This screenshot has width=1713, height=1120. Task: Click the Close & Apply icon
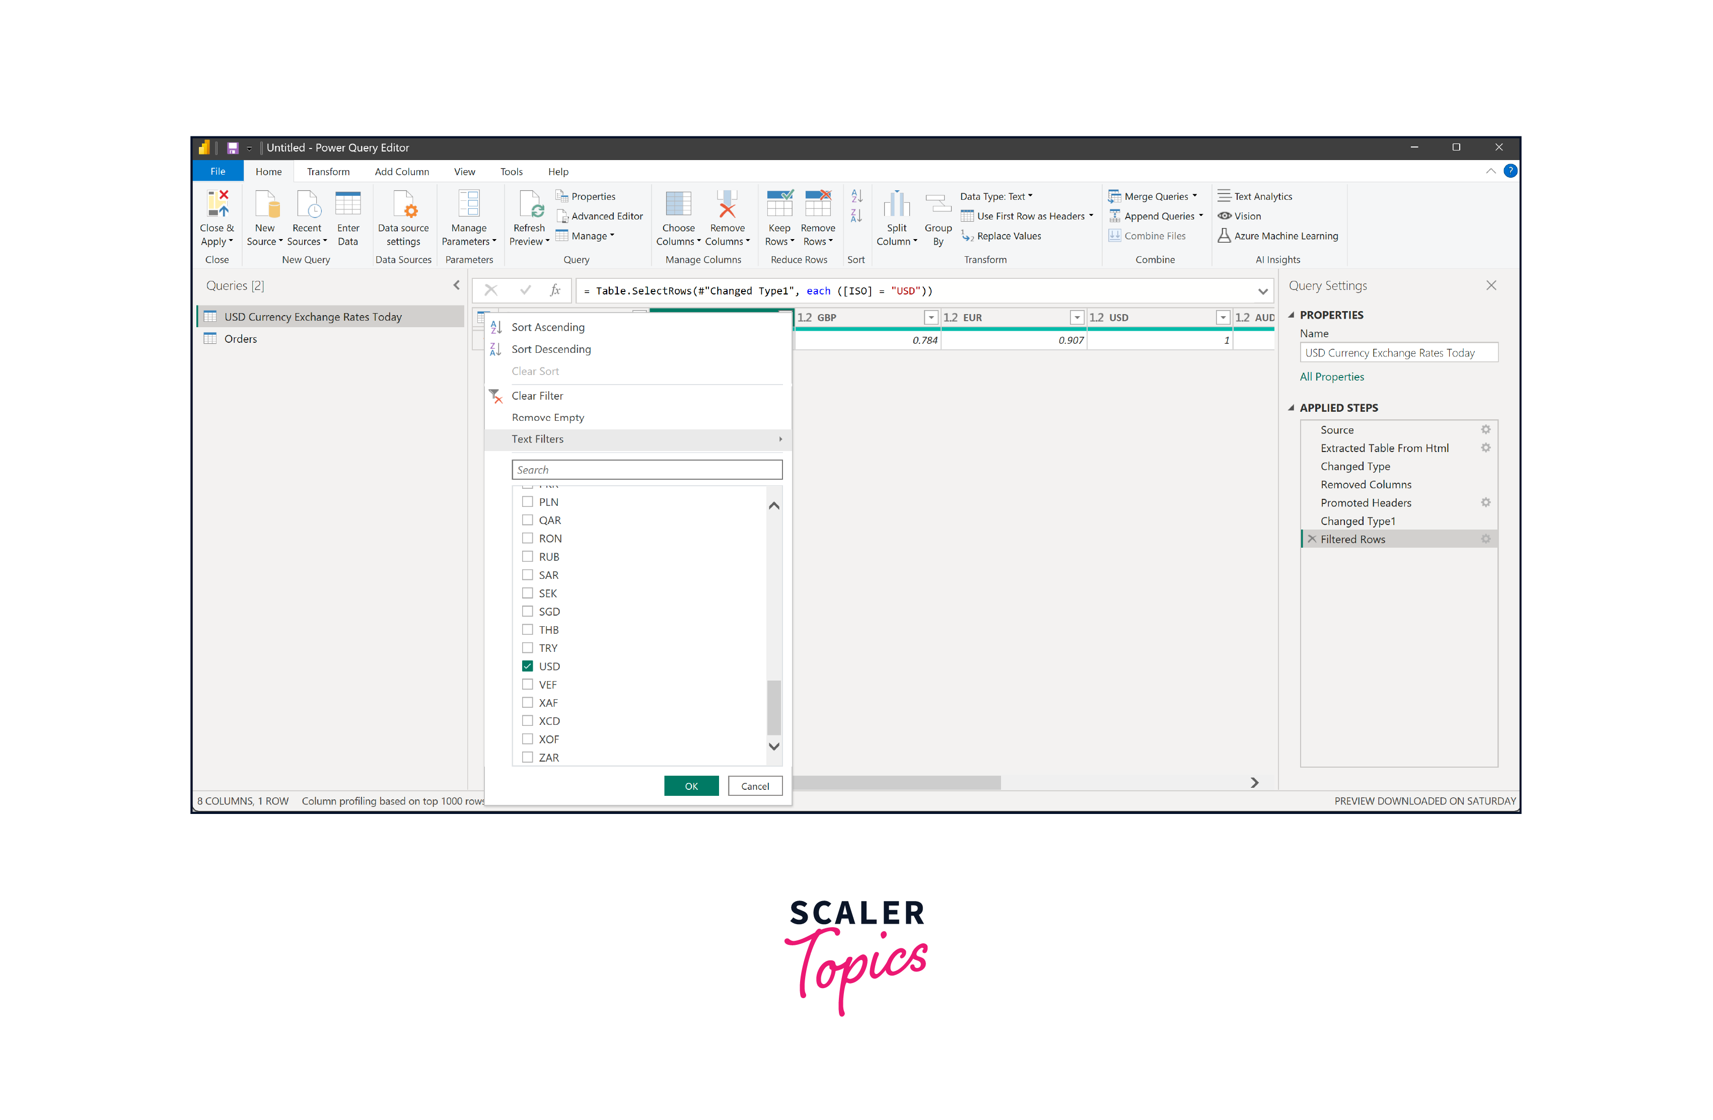point(218,204)
